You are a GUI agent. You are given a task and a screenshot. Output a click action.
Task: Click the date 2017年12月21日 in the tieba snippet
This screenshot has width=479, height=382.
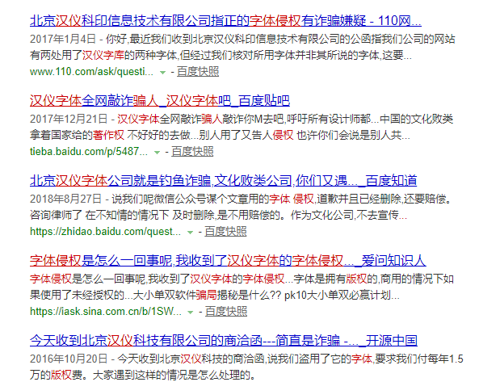click(x=69, y=119)
